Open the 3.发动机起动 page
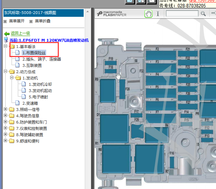Viewport: 216px width, 189px height. pos(40,91)
